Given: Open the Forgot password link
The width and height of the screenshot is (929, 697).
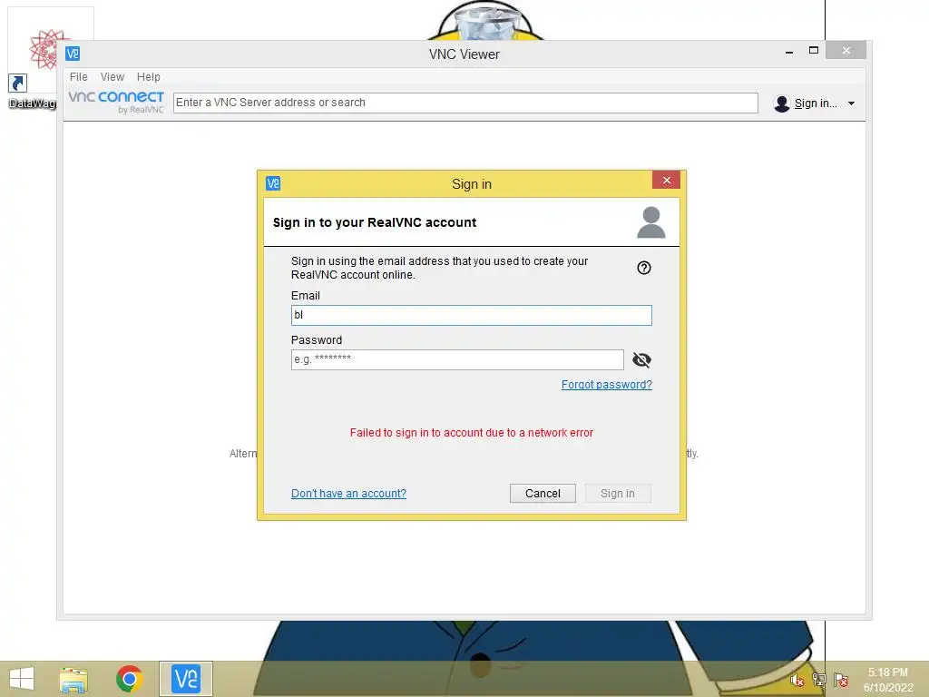Looking at the screenshot, I should pyautogui.click(x=607, y=385).
